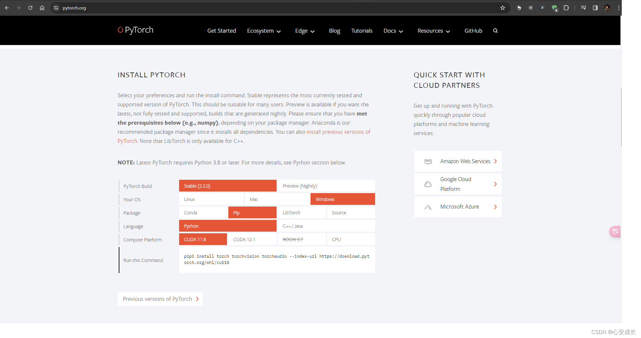
Task: Click the browser forward arrow
Action: point(19,8)
